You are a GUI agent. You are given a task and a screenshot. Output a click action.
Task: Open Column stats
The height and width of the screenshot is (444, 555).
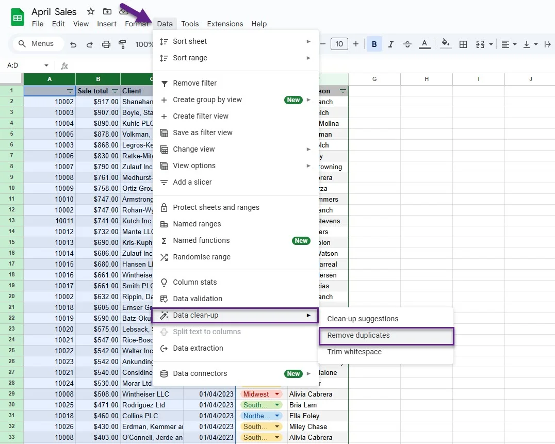click(x=235, y=282)
